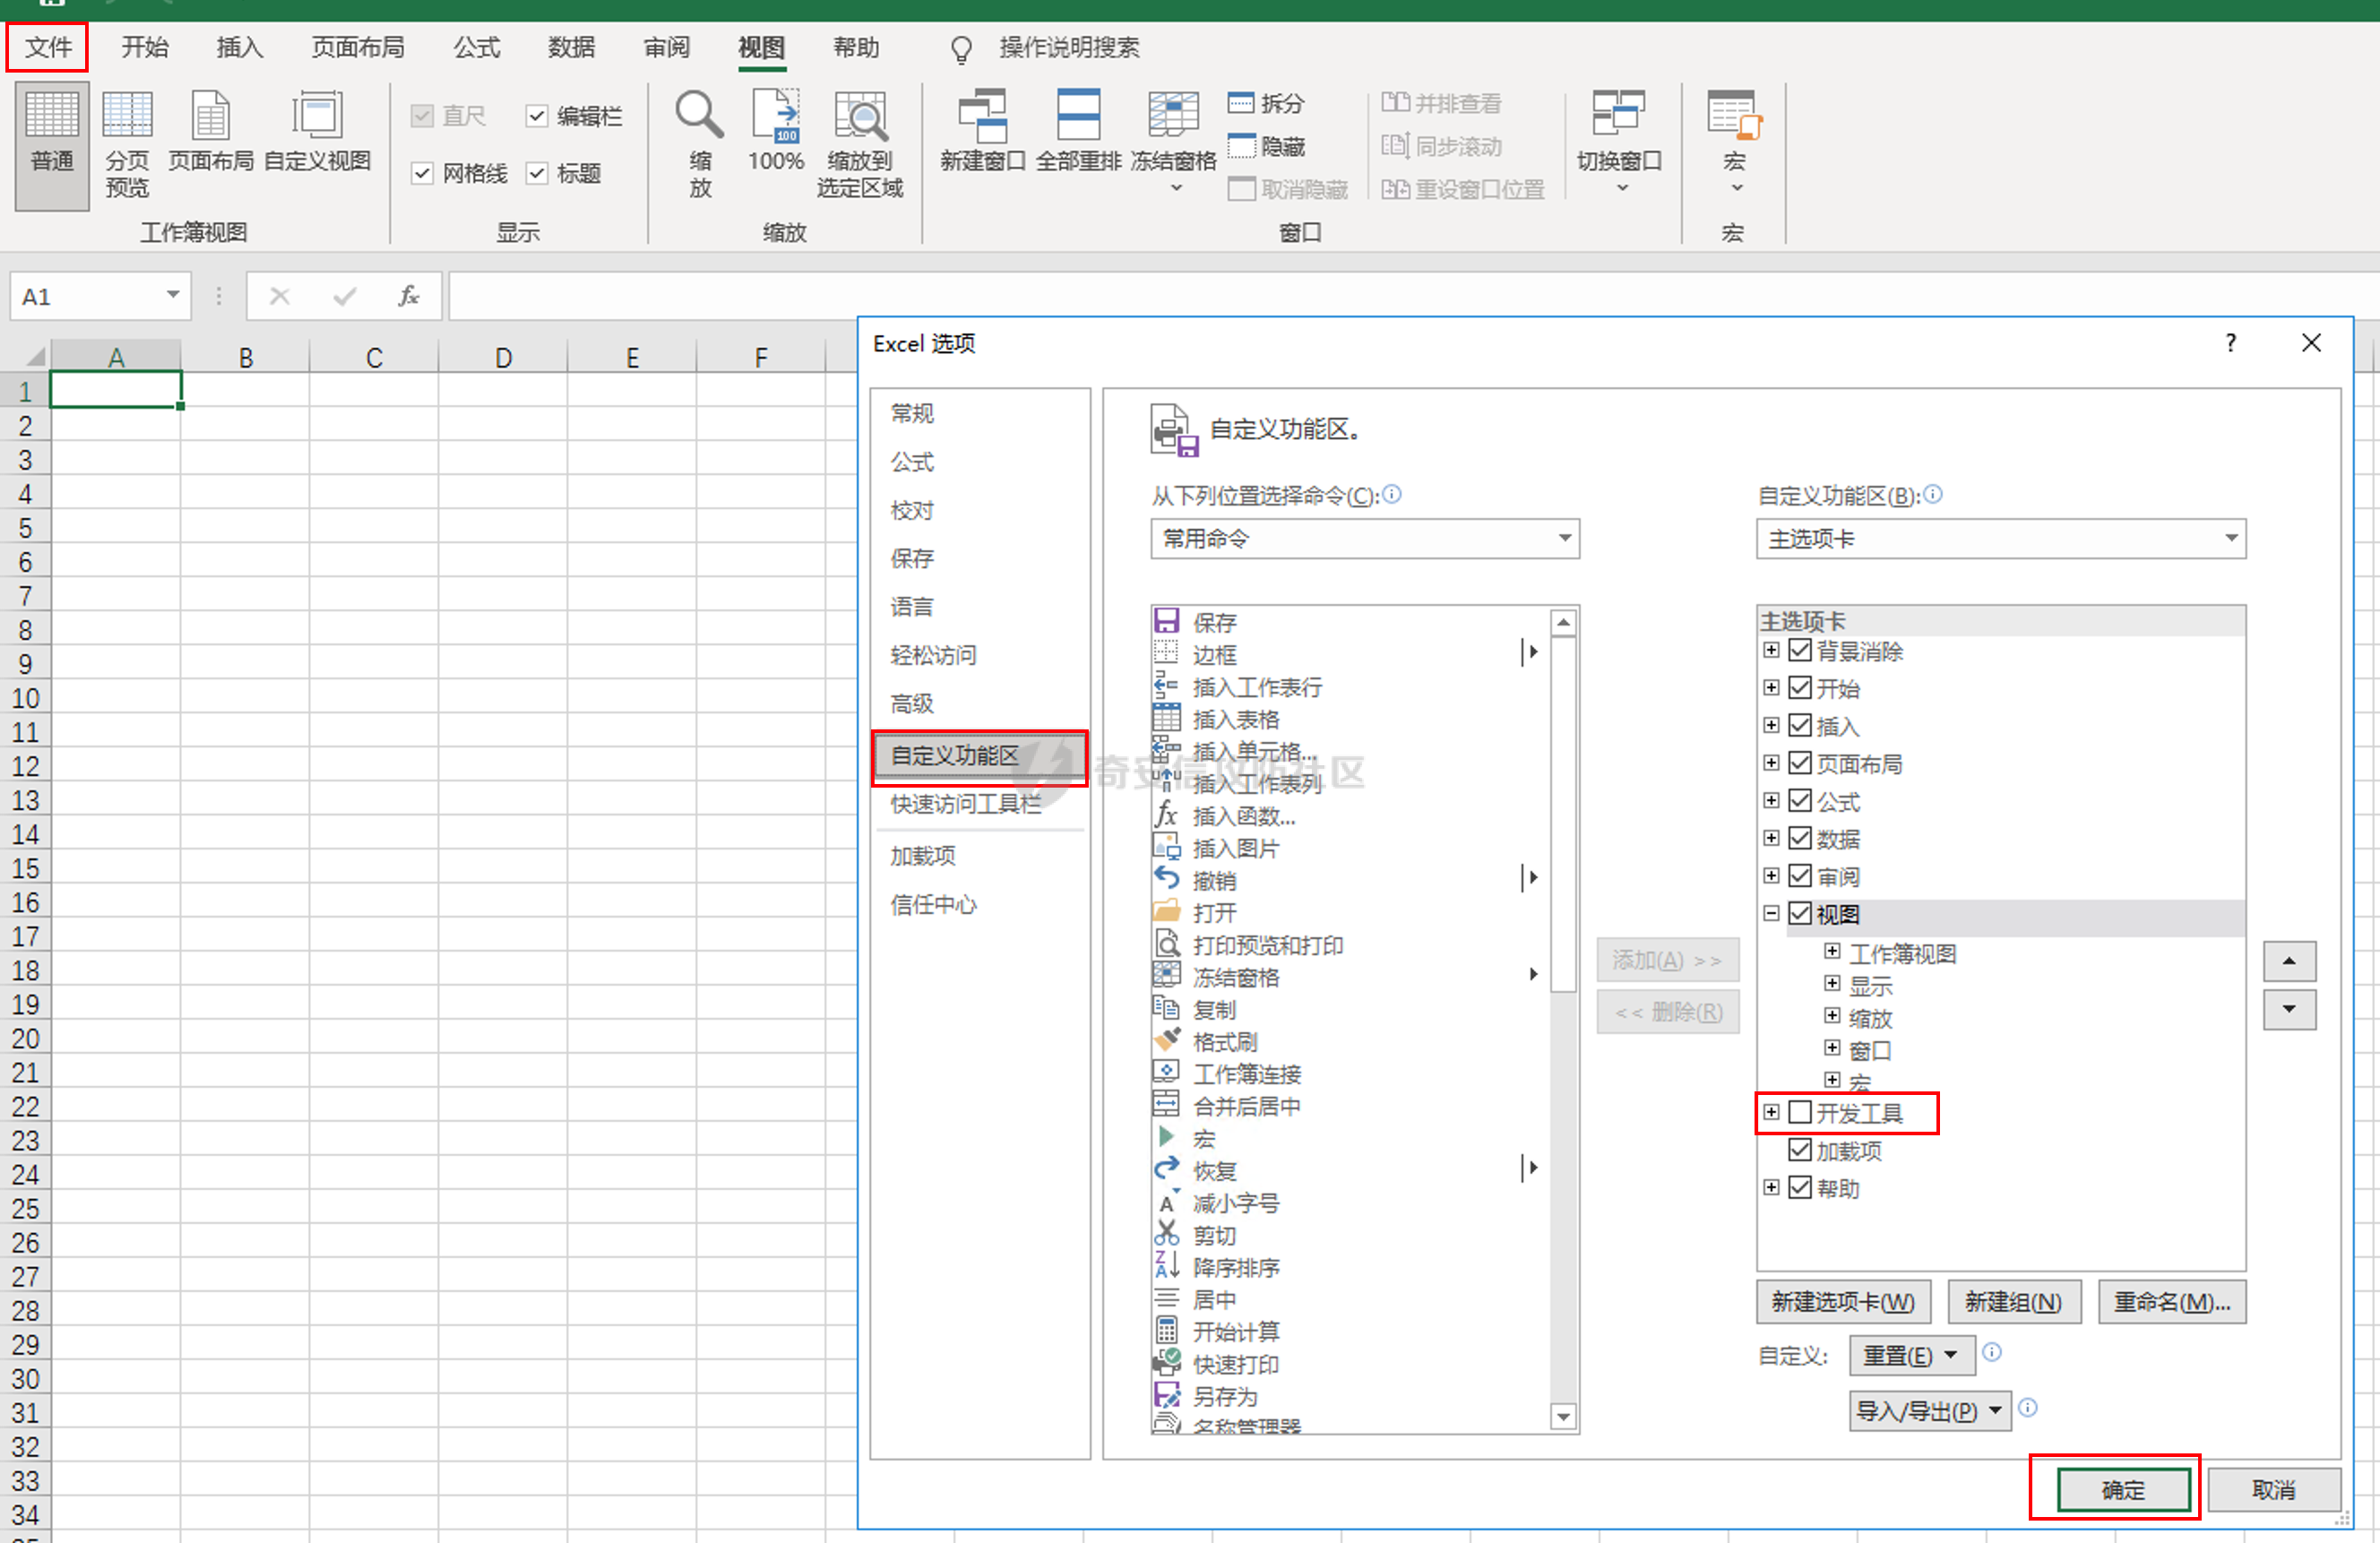Viewport: 2380px width, 1543px height.
Task: Switch to the Formulas (公式) ribbon tab
Action: coord(477,47)
